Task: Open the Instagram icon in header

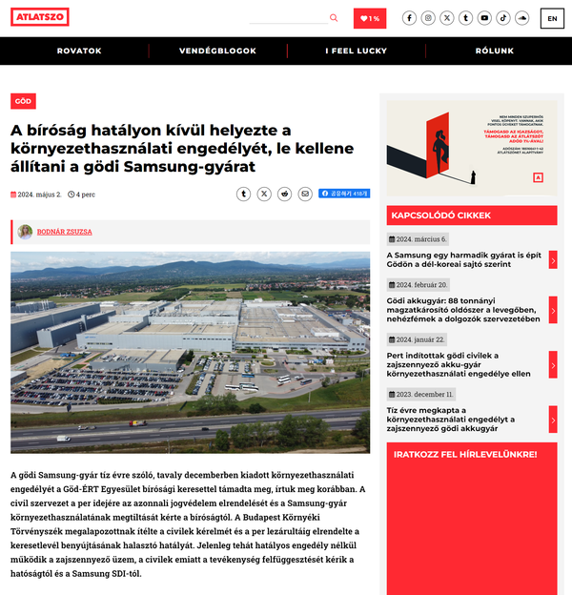Action: [428, 18]
